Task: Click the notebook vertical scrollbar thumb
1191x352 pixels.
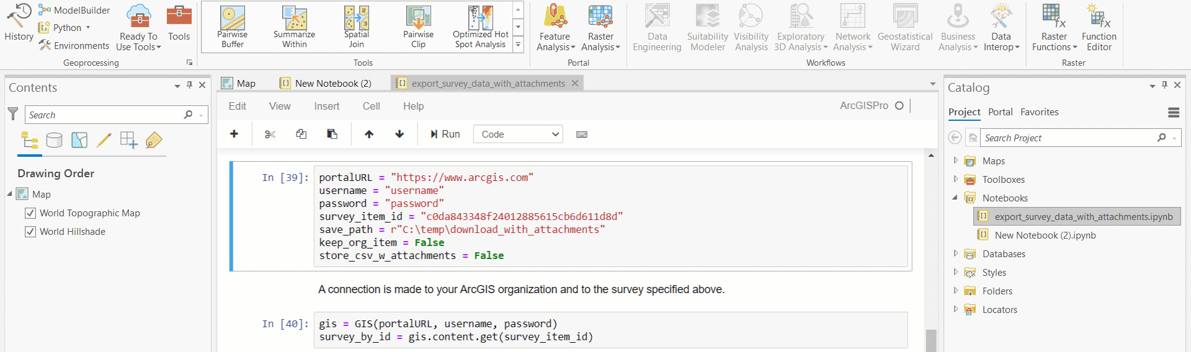Action: coord(931,341)
